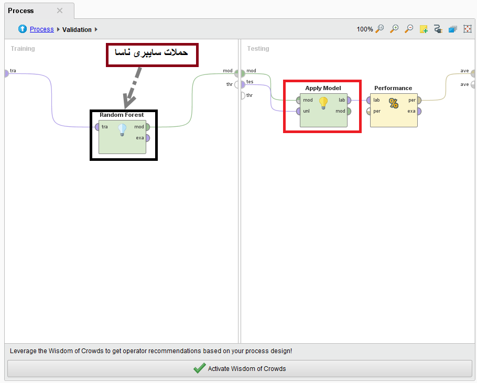This screenshot has height=383, width=477.
Task: Expand the arrow after Process breadcrumb
Action: coord(58,29)
